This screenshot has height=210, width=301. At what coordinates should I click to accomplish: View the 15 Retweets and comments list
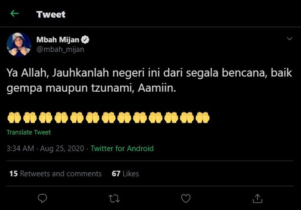click(55, 174)
